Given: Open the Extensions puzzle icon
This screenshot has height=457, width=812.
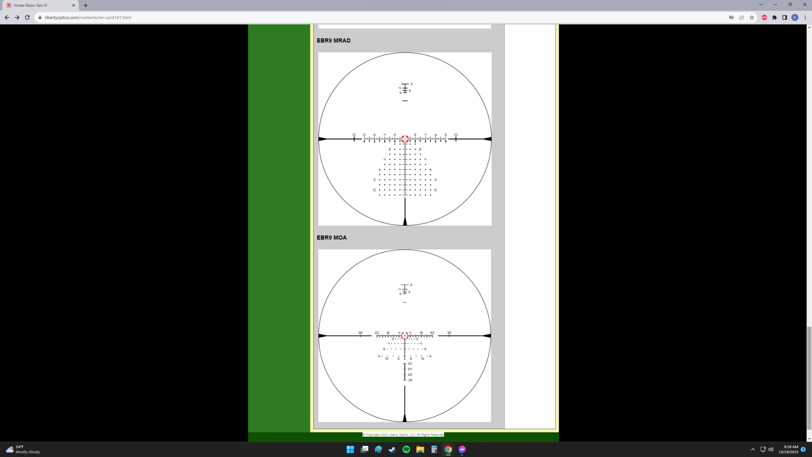Looking at the screenshot, I should pos(774,17).
